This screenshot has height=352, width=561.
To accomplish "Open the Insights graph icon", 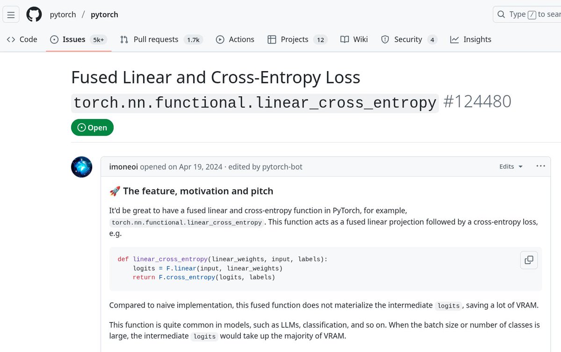I will [454, 39].
